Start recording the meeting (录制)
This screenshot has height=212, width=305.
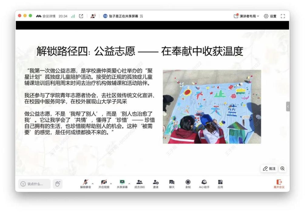[x=188, y=183]
